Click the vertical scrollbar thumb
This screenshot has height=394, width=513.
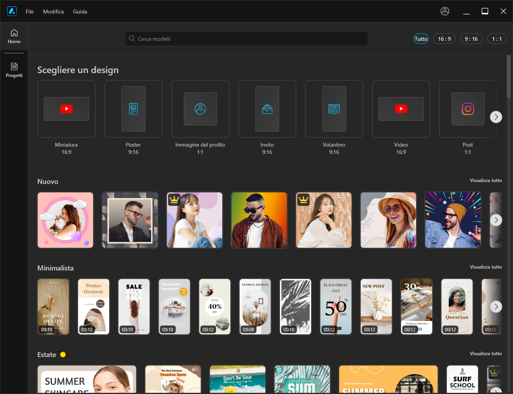coord(509,77)
